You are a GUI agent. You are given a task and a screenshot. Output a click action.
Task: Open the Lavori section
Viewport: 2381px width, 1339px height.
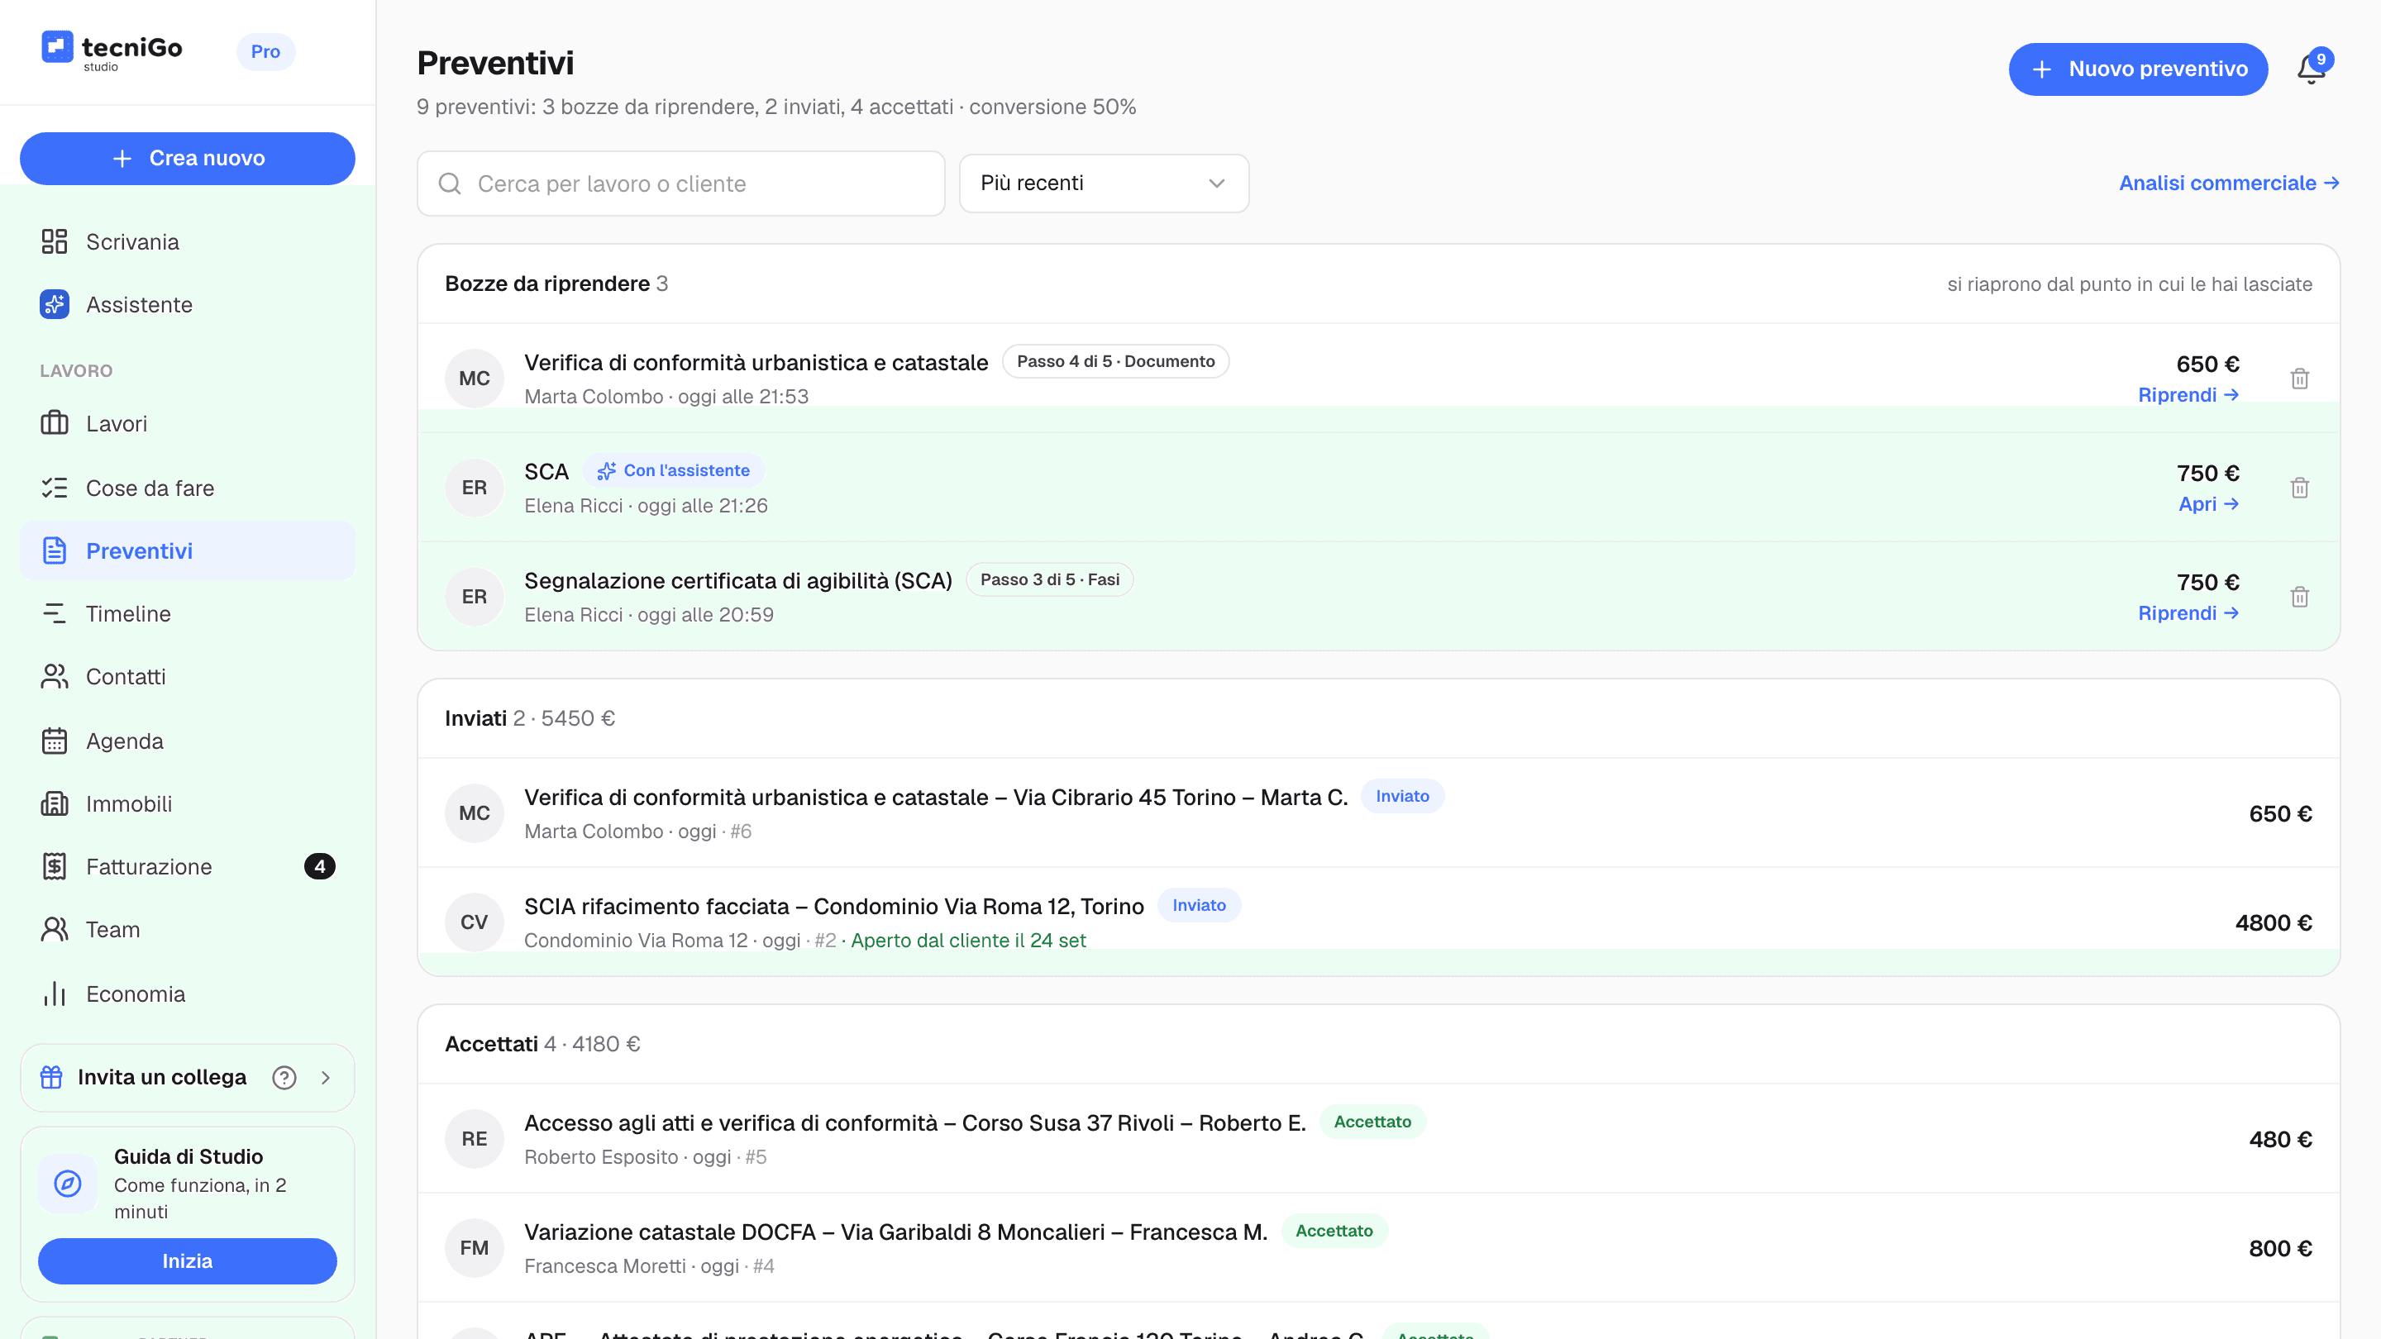(188, 423)
